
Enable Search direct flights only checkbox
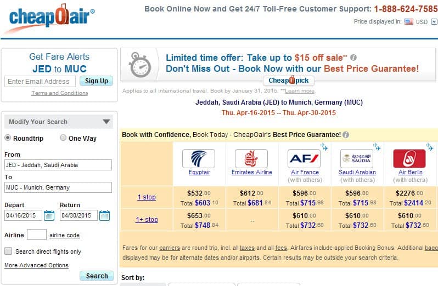point(8,251)
